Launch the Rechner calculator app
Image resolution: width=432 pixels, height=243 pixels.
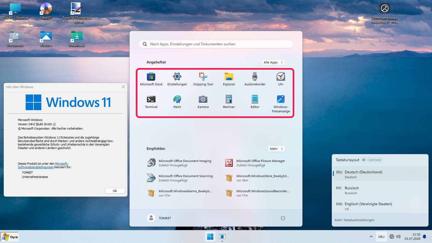click(229, 102)
